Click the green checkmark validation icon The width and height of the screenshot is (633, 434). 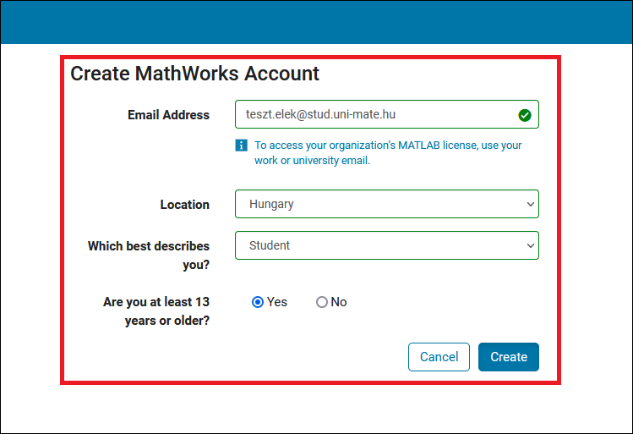pos(524,115)
